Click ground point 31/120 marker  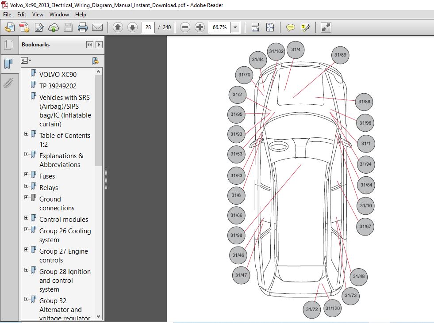click(332, 308)
